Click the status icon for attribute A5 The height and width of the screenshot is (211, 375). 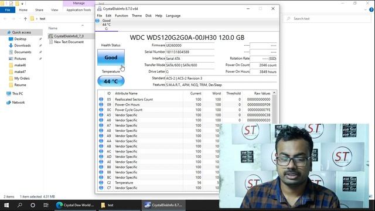pyautogui.click(x=101, y=115)
